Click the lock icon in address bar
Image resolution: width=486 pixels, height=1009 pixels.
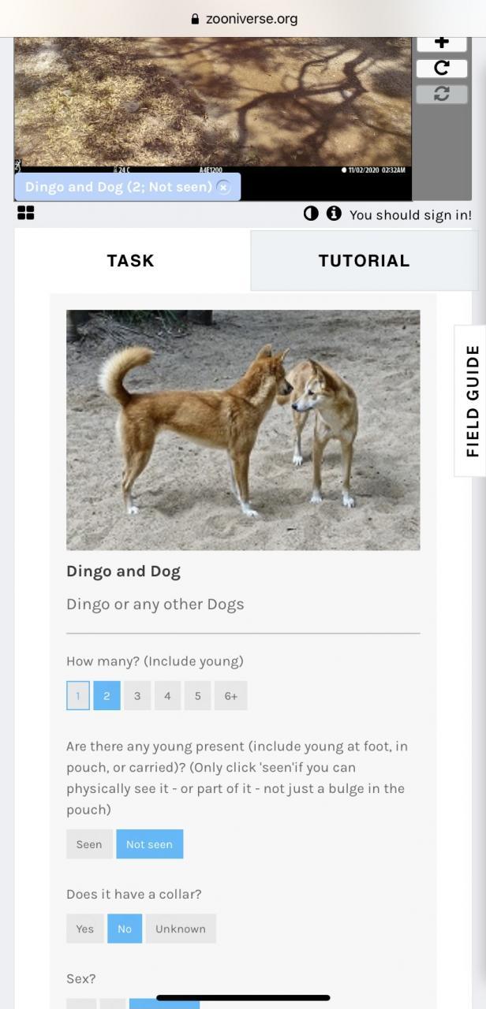tap(195, 19)
